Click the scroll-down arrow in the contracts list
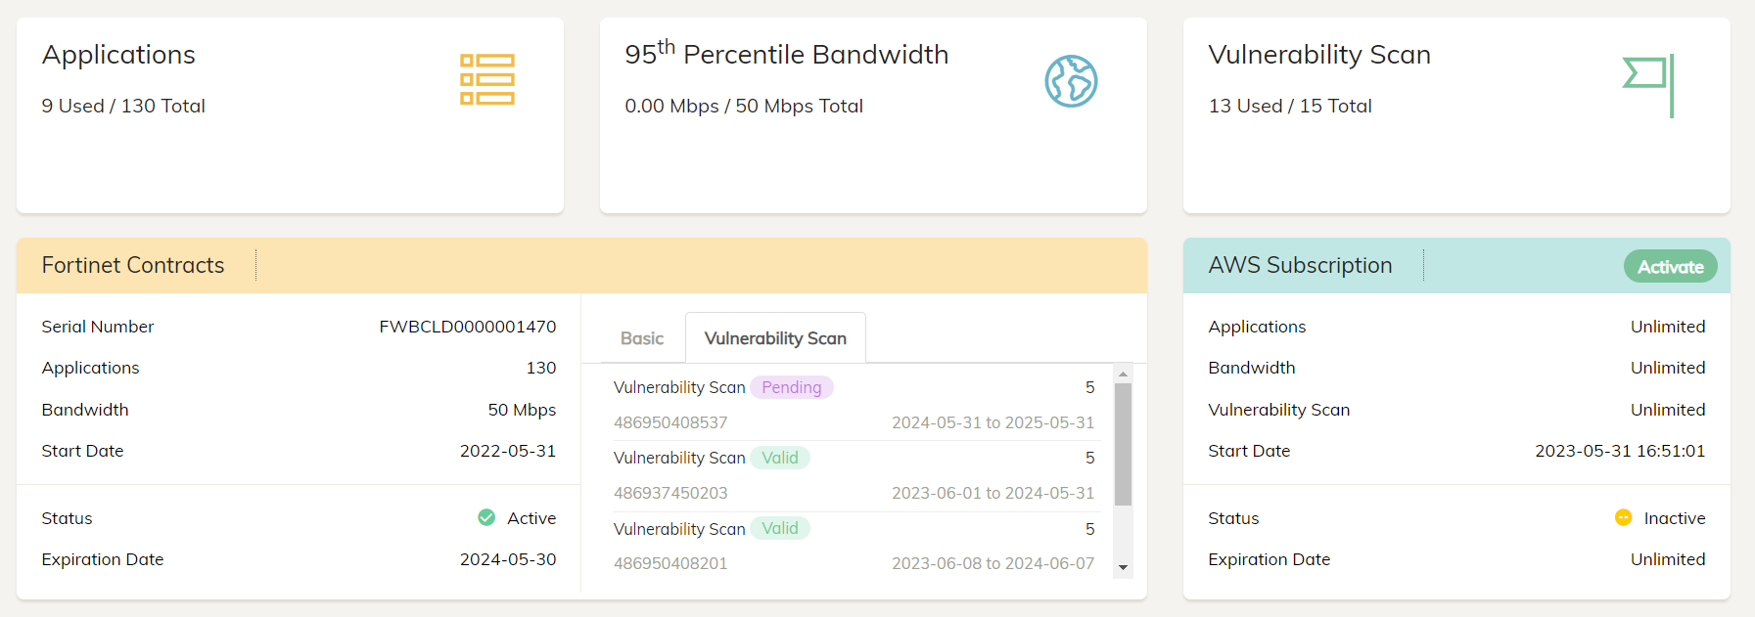The image size is (1755, 617). pos(1124,568)
